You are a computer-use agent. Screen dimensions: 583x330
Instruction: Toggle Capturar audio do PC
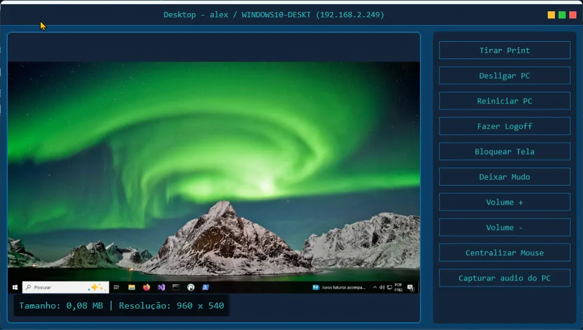pos(504,278)
